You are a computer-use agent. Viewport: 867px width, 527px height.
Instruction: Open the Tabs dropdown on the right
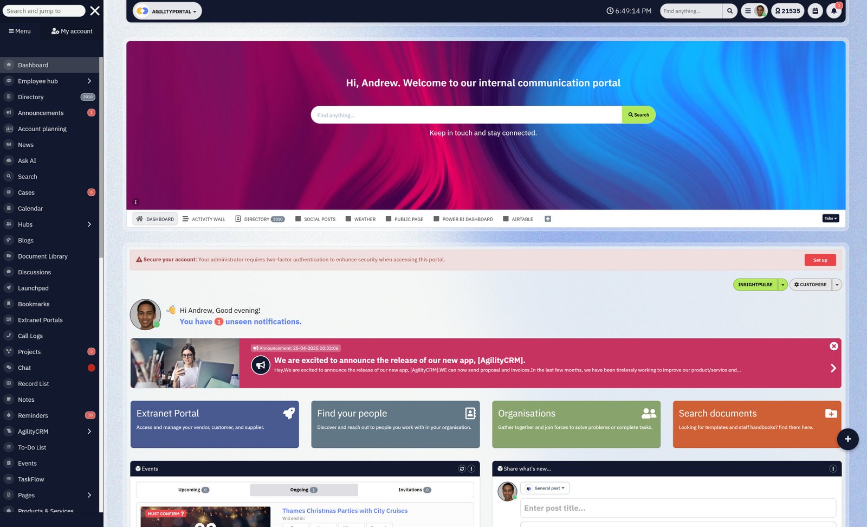(x=830, y=218)
